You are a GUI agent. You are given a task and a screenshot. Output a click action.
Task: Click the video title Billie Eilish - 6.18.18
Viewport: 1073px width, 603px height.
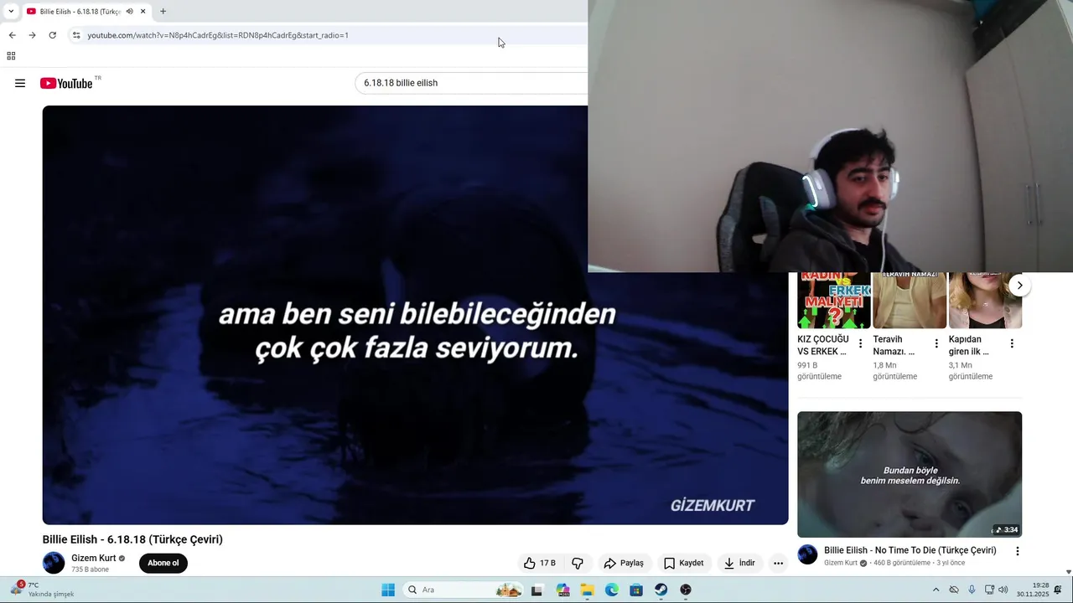132,539
